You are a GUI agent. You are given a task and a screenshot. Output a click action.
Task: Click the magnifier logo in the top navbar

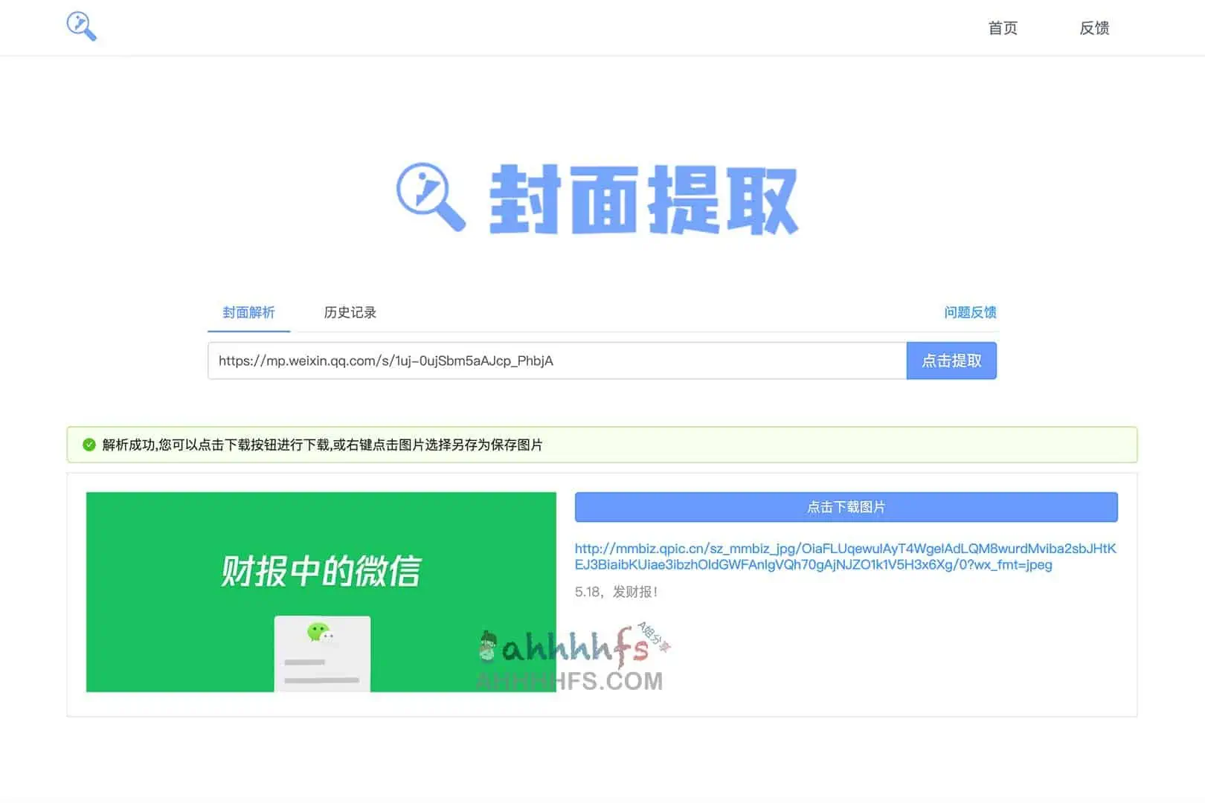click(82, 27)
